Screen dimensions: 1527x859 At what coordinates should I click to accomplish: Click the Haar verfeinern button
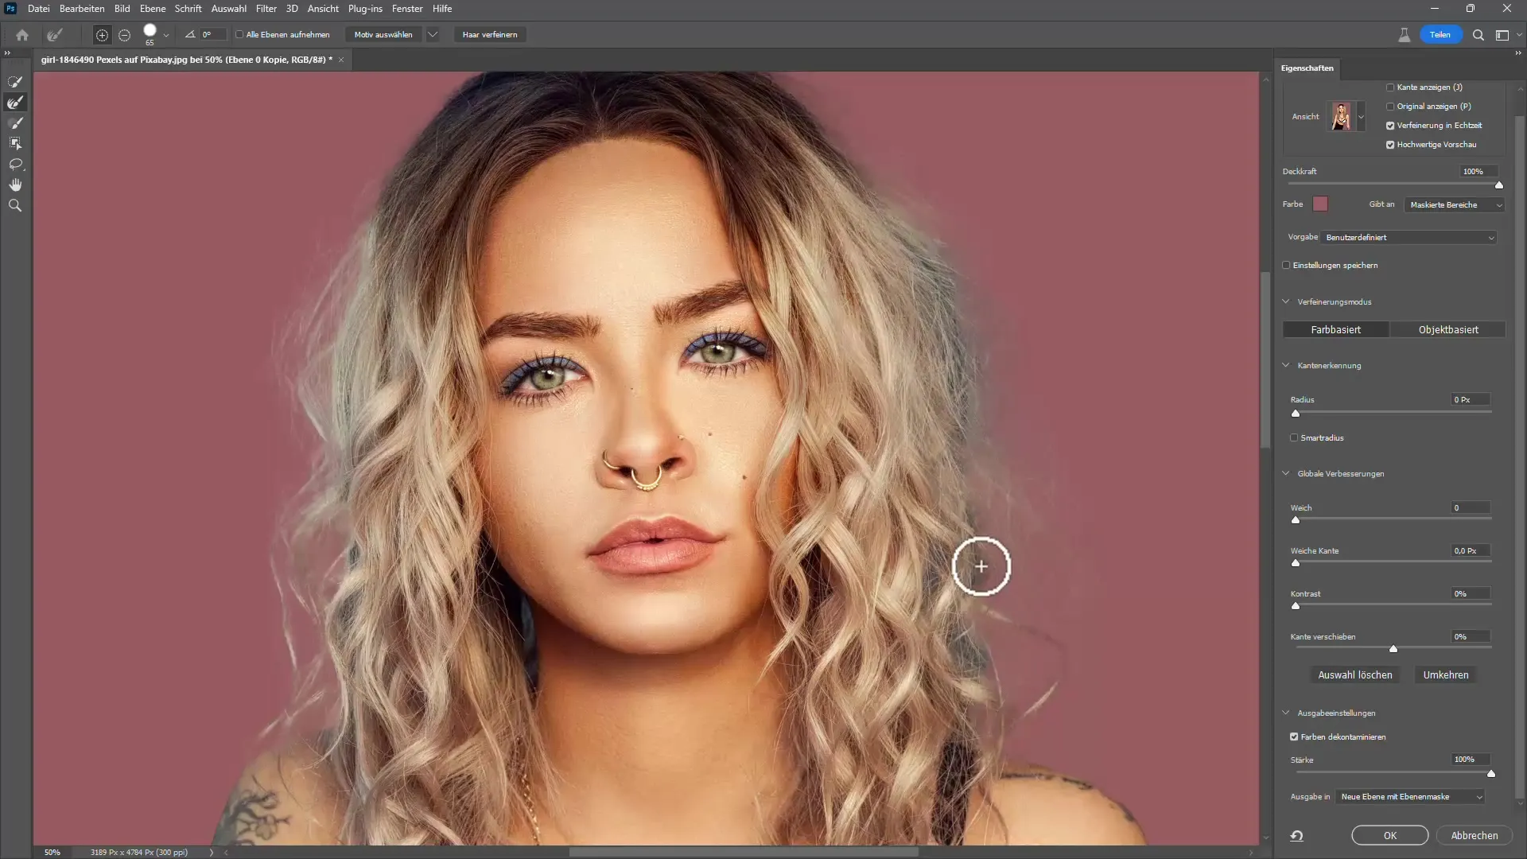tap(490, 35)
